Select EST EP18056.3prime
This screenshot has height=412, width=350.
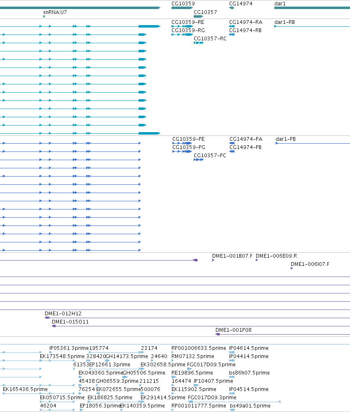[100, 406]
